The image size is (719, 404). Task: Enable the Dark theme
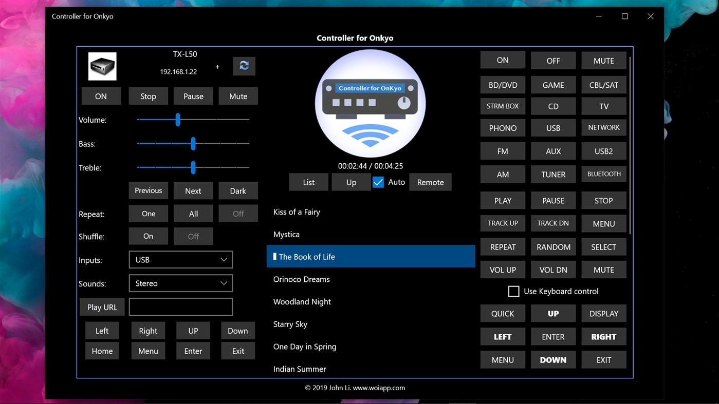coord(238,190)
